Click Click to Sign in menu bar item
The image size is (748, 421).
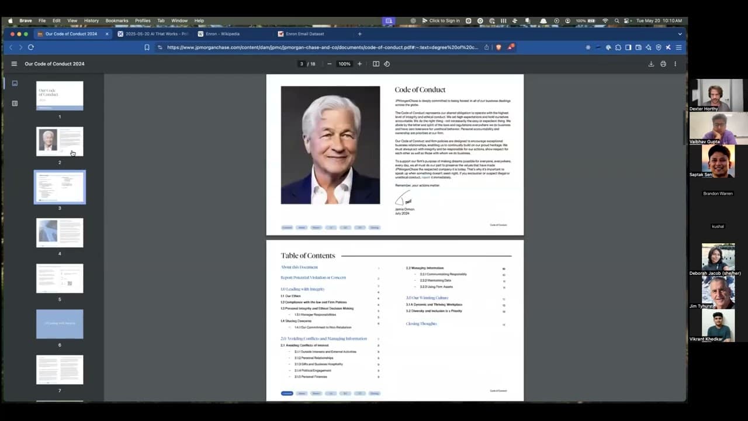[x=440, y=20]
